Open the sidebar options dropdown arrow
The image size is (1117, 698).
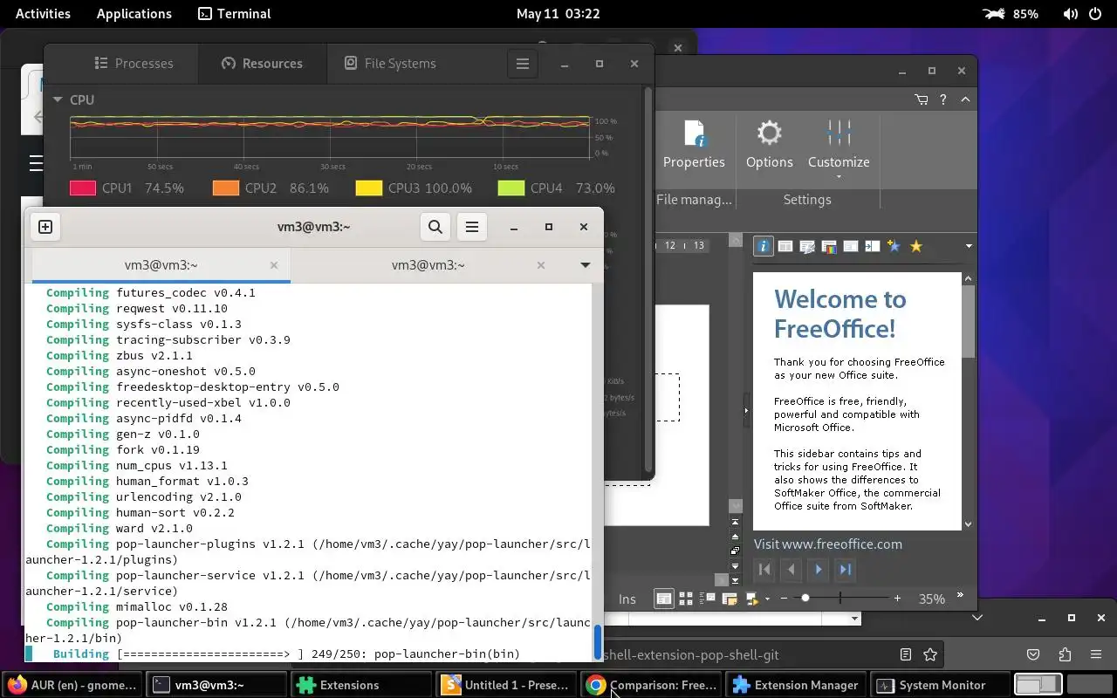968,246
